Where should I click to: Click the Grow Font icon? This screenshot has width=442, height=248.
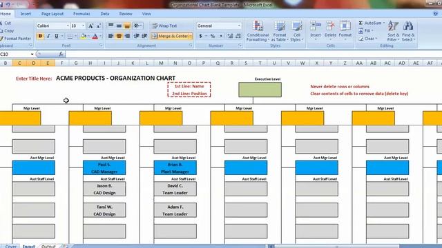[90, 26]
